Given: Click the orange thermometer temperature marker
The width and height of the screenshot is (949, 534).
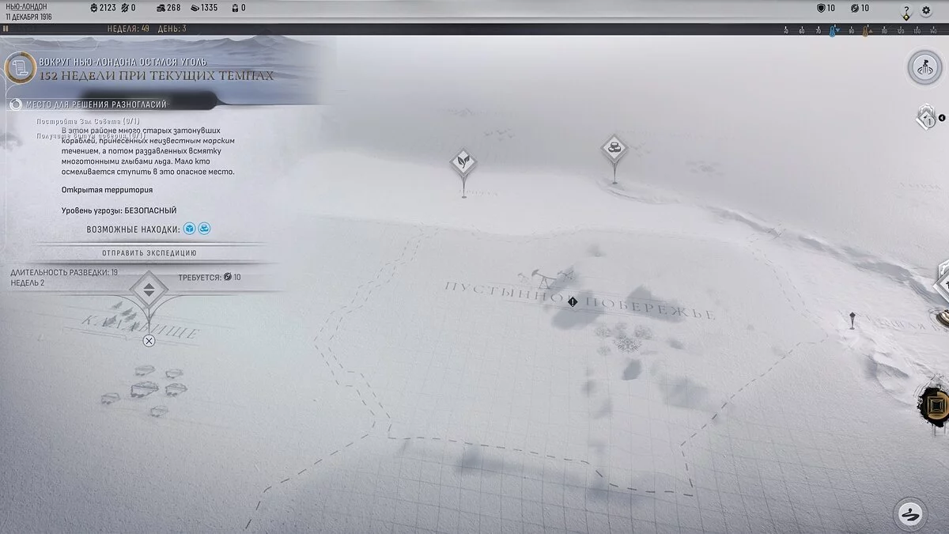Looking at the screenshot, I should tap(868, 30).
